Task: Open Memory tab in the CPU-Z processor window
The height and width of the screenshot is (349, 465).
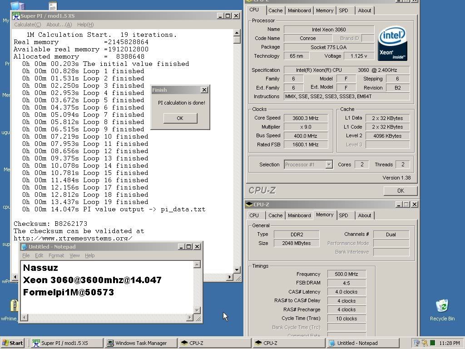Action: coord(324,11)
